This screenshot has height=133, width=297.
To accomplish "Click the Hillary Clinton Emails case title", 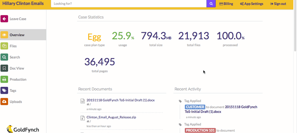I will (23, 4).
